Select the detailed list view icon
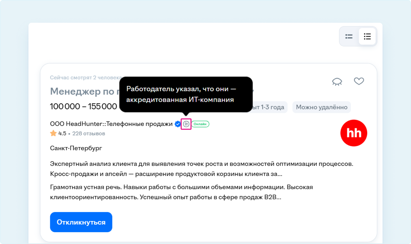The height and width of the screenshot is (244, 411). (367, 36)
